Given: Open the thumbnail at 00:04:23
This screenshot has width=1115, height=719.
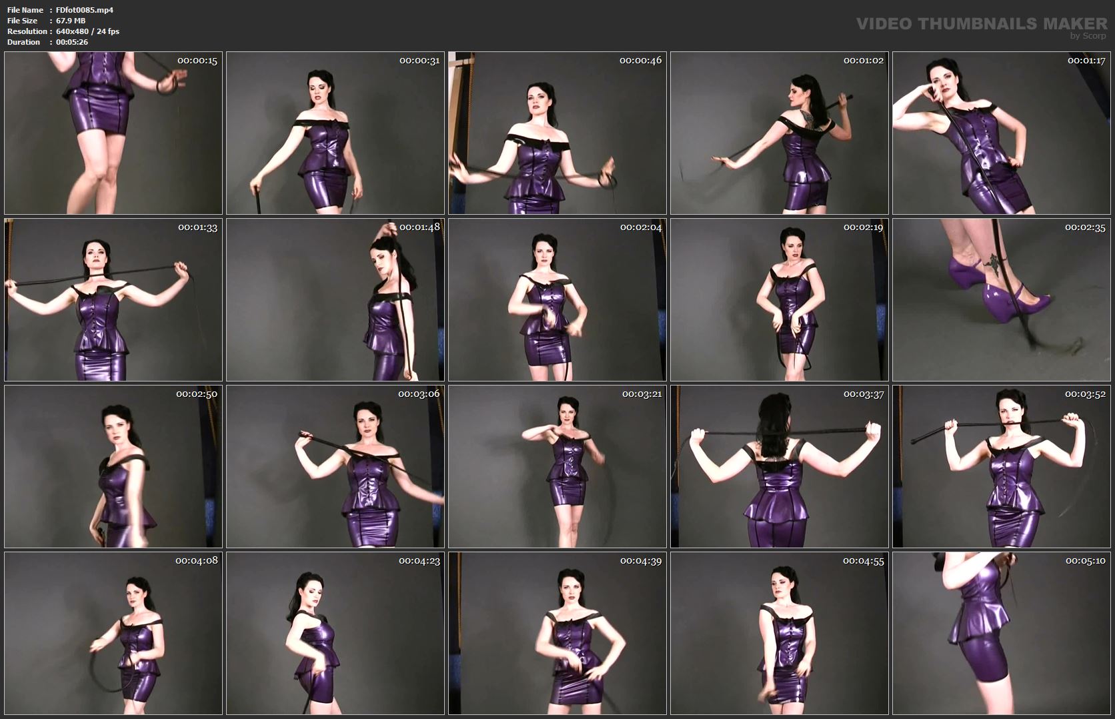Looking at the screenshot, I should tap(335, 633).
